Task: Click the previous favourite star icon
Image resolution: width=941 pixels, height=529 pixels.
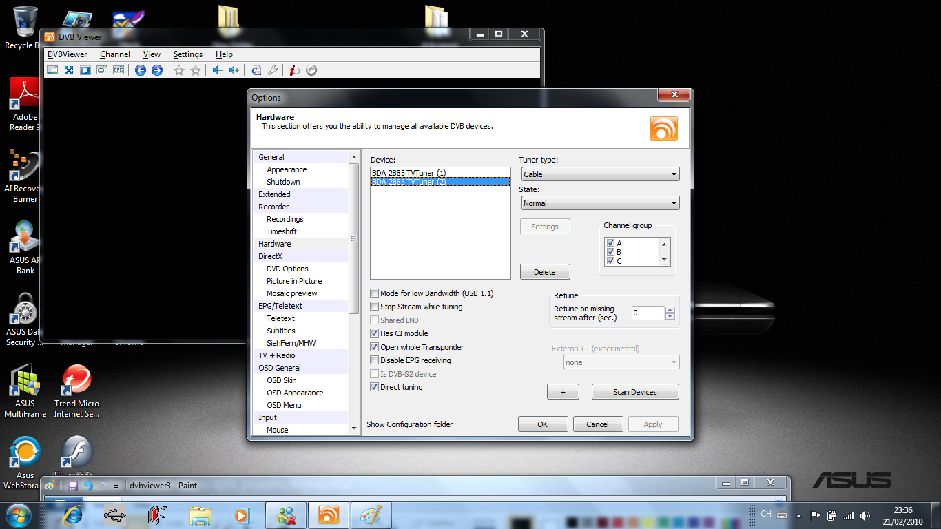Action: (x=179, y=70)
